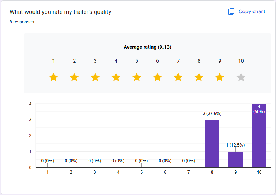Click the star under rating 9
Screen dimensions: 276x195
(220, 77)
